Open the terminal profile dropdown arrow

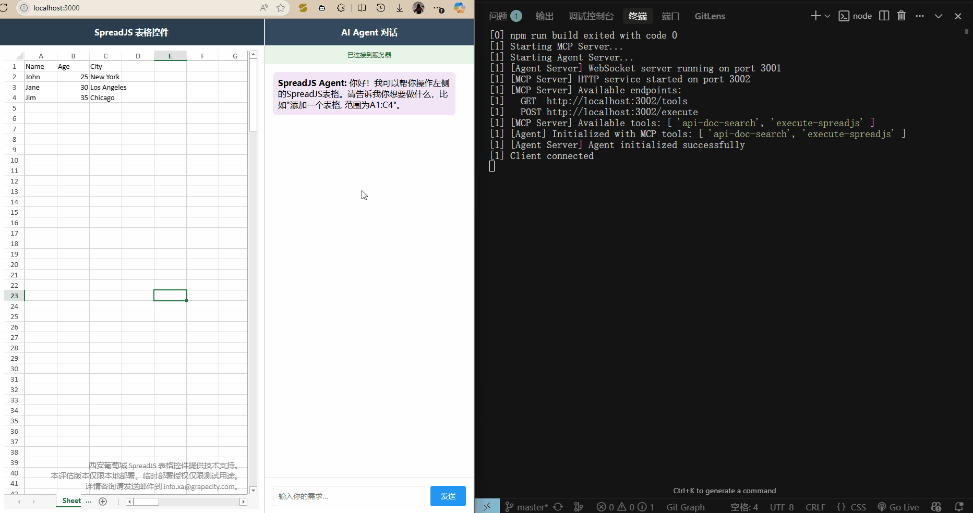coord(826,16)
